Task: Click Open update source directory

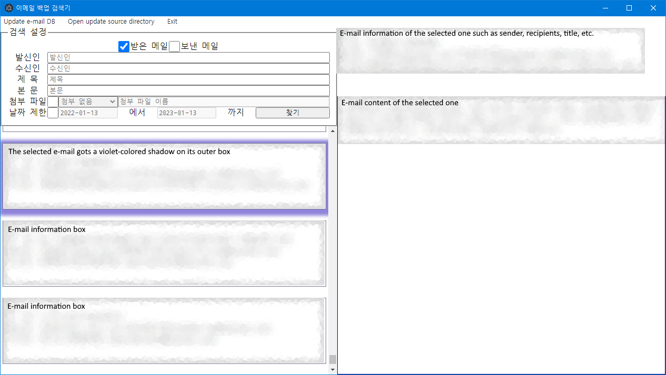Action: click(x=110, y=21)
